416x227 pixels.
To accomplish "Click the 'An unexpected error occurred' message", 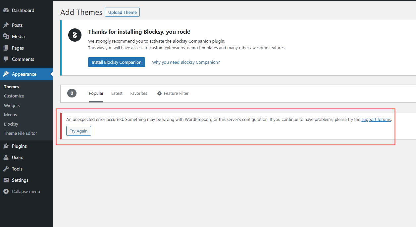I will [x=229, y=119].
